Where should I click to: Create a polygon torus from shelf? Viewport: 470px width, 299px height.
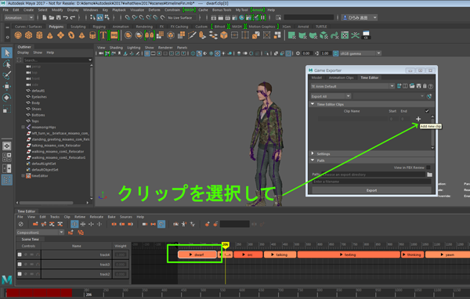tap(71, 35)
